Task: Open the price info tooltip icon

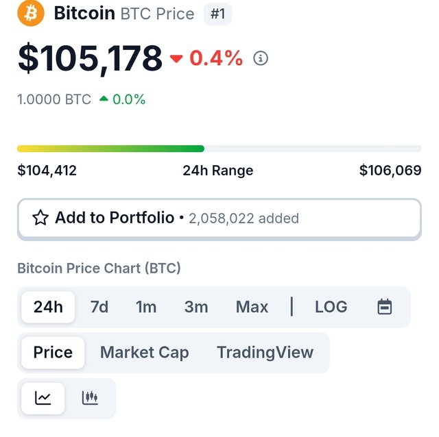Action: click(x=261, y=58)
